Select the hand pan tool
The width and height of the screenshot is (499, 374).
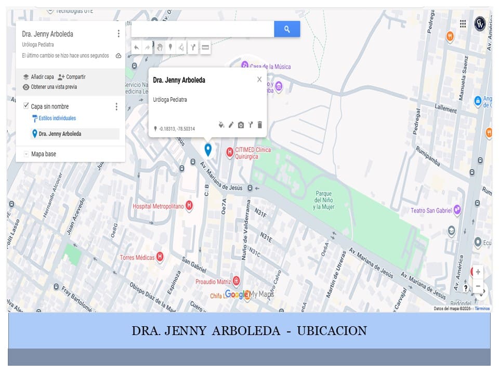tap(160, 48)
